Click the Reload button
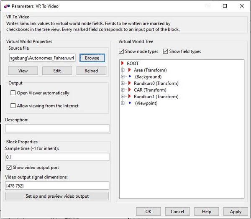 91,71
